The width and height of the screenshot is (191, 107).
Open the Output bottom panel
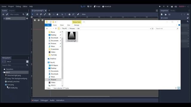pyautogui.click(x=35, y=100)
